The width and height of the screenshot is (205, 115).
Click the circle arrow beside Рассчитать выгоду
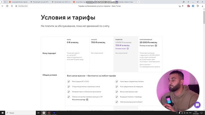pos(87,100)
